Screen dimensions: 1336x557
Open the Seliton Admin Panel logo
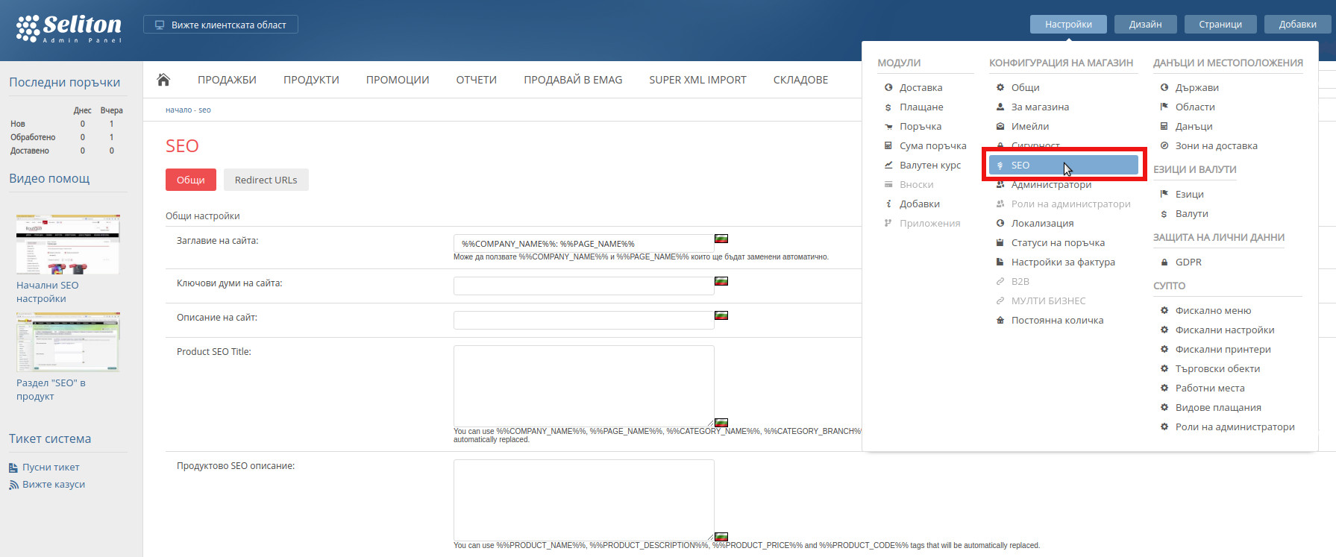69,28
